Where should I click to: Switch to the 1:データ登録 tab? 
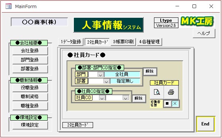tap(71, 42)
